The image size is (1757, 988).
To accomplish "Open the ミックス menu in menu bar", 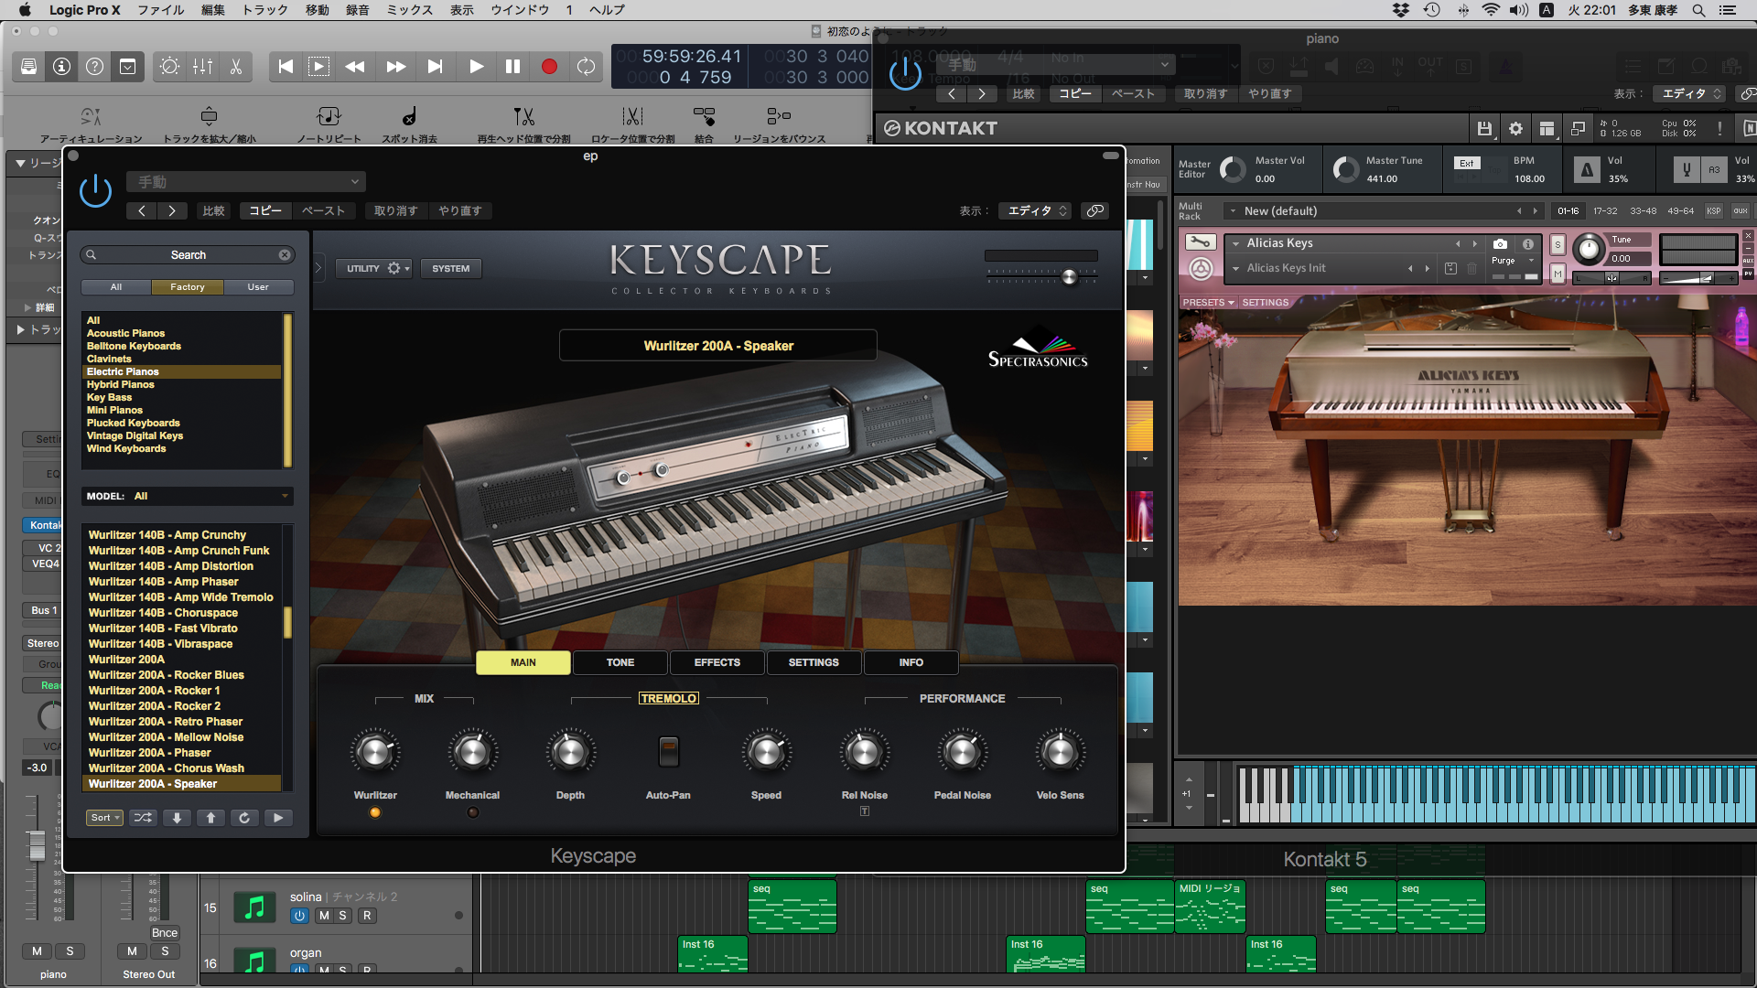I will 409,10.
